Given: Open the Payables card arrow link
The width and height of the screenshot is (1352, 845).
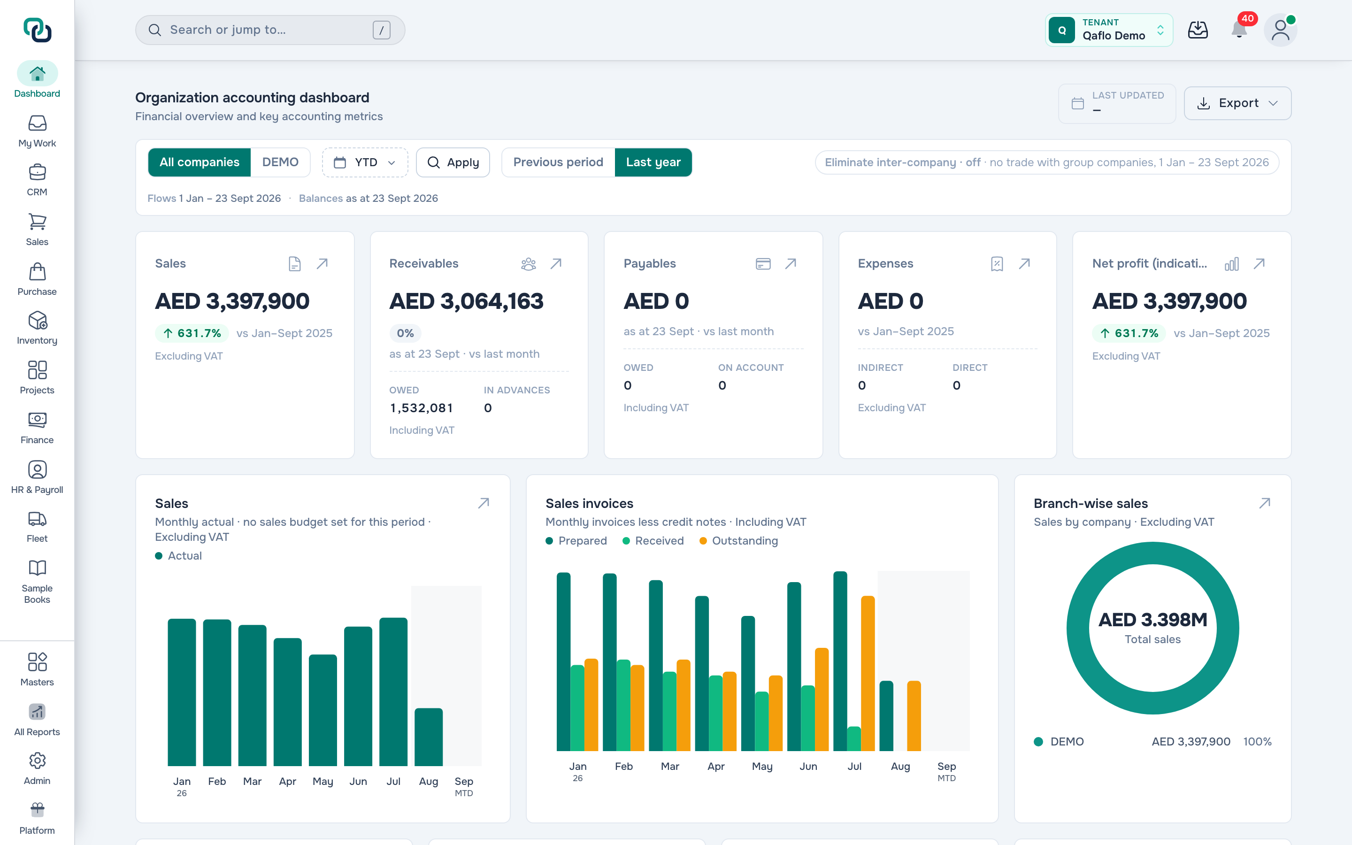Looking at the screenshot, I should (x=791, y=264).
